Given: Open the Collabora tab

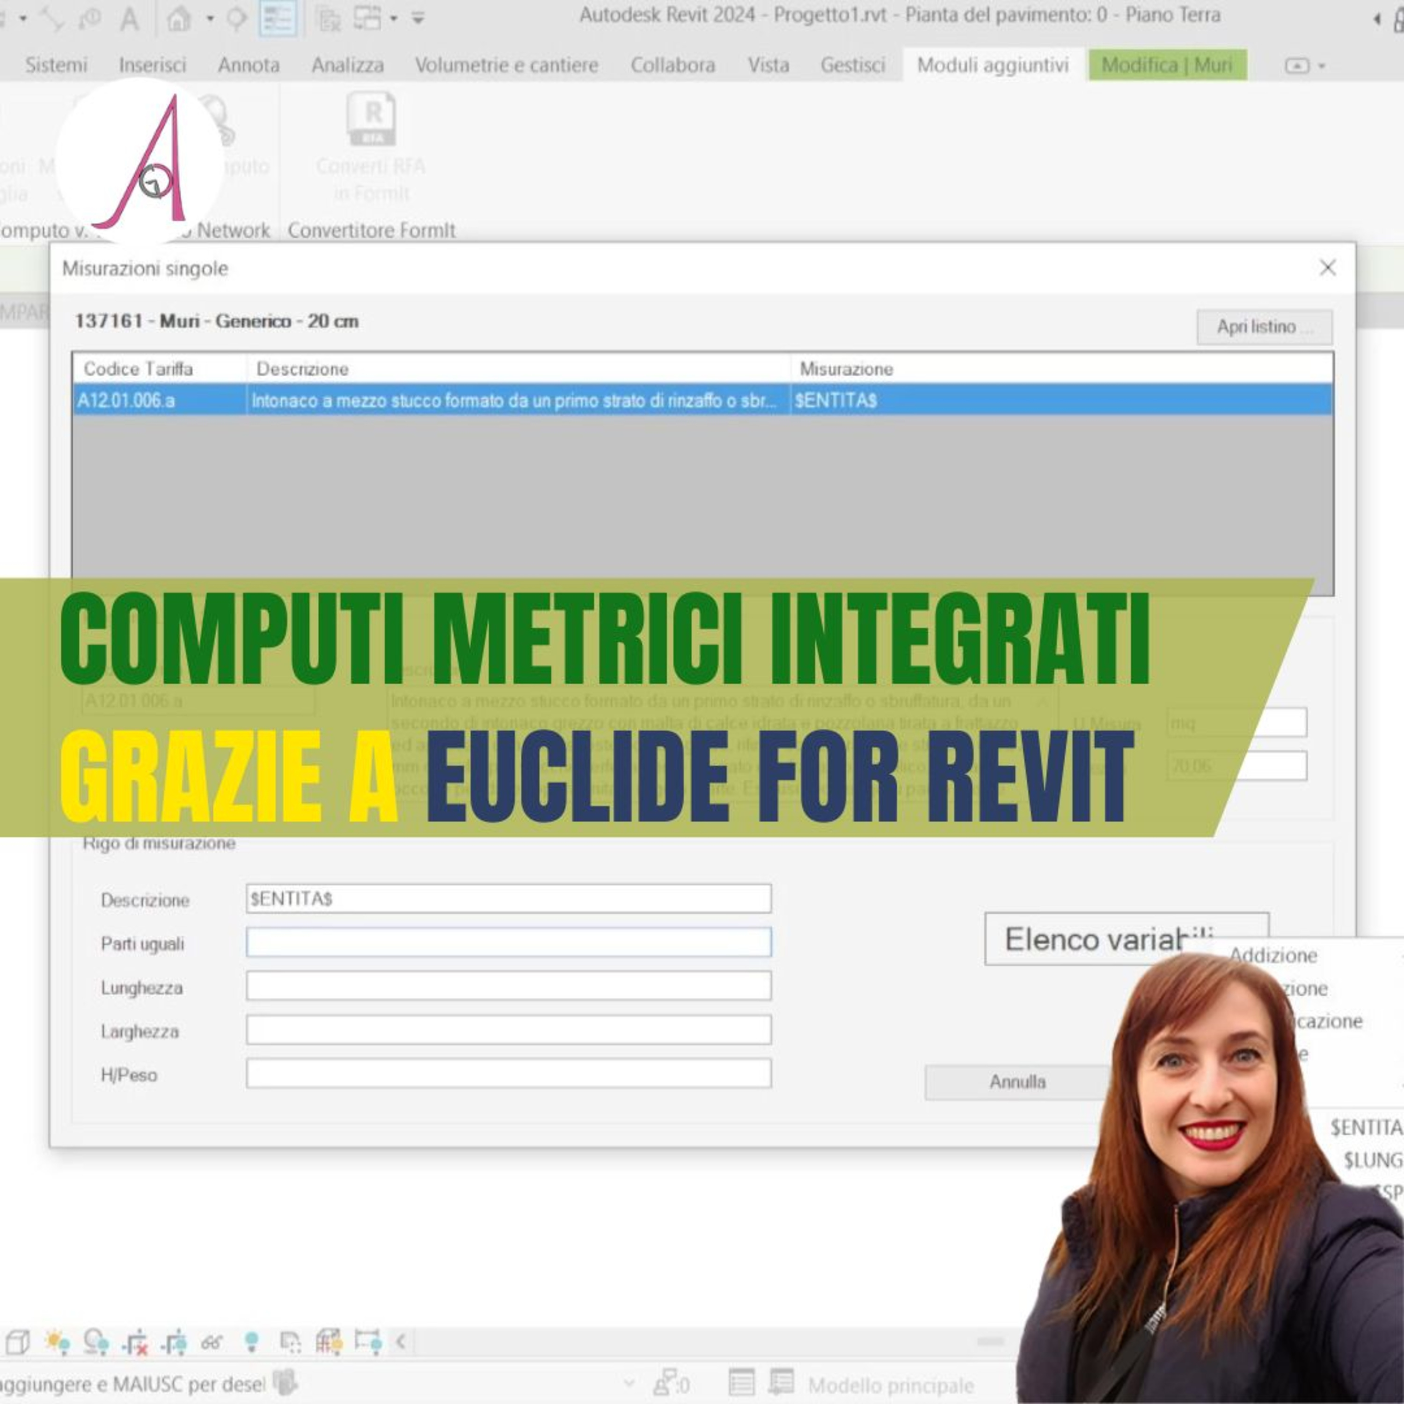Looking at the screenshot, I should point(672,66).
